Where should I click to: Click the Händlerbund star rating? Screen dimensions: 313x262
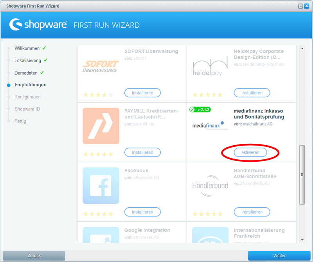point(208,214)
